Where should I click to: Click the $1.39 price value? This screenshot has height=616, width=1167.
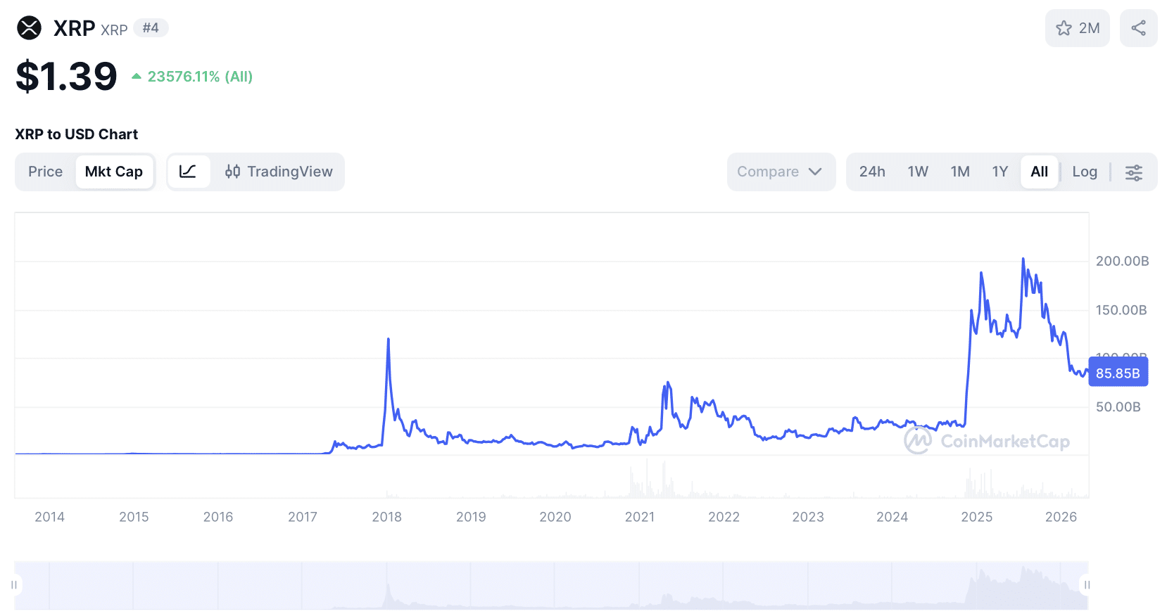point(66,76)
